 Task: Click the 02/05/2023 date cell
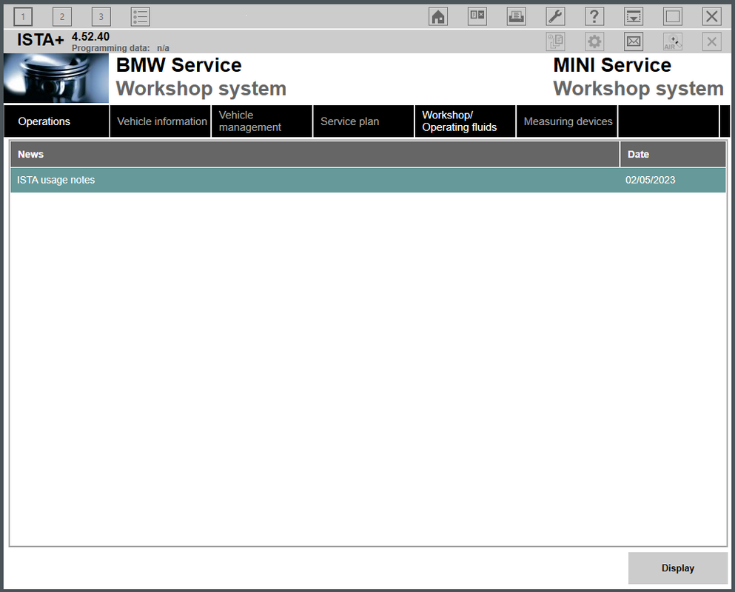click(x=650, y=180)
